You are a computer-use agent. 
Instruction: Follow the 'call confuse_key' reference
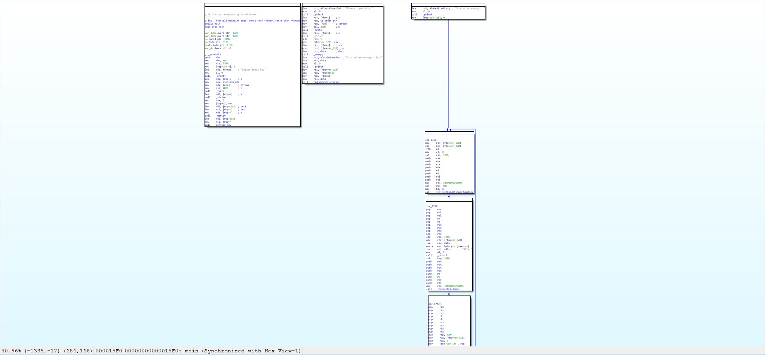click(218, 125)
